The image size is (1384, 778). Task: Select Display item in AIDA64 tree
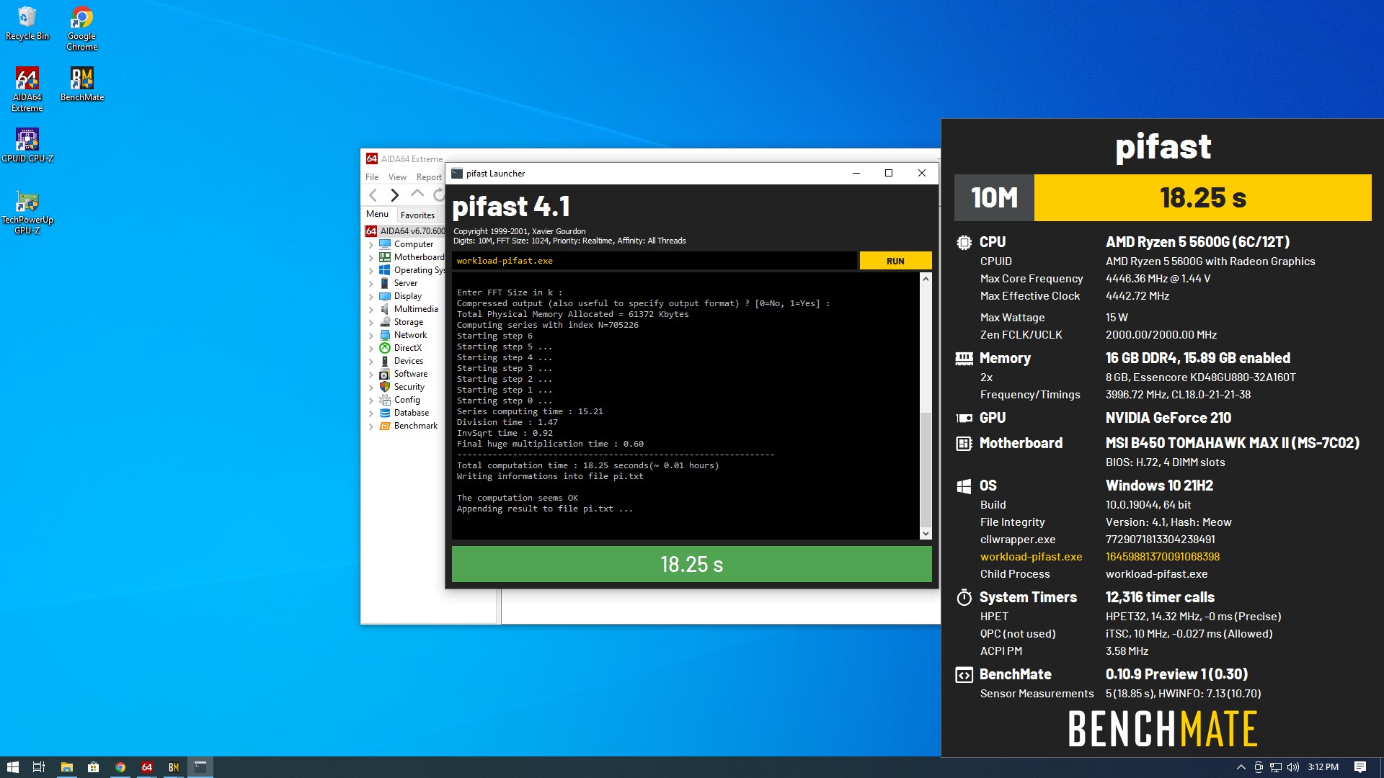pyautogui.click(x=407, y=296)
